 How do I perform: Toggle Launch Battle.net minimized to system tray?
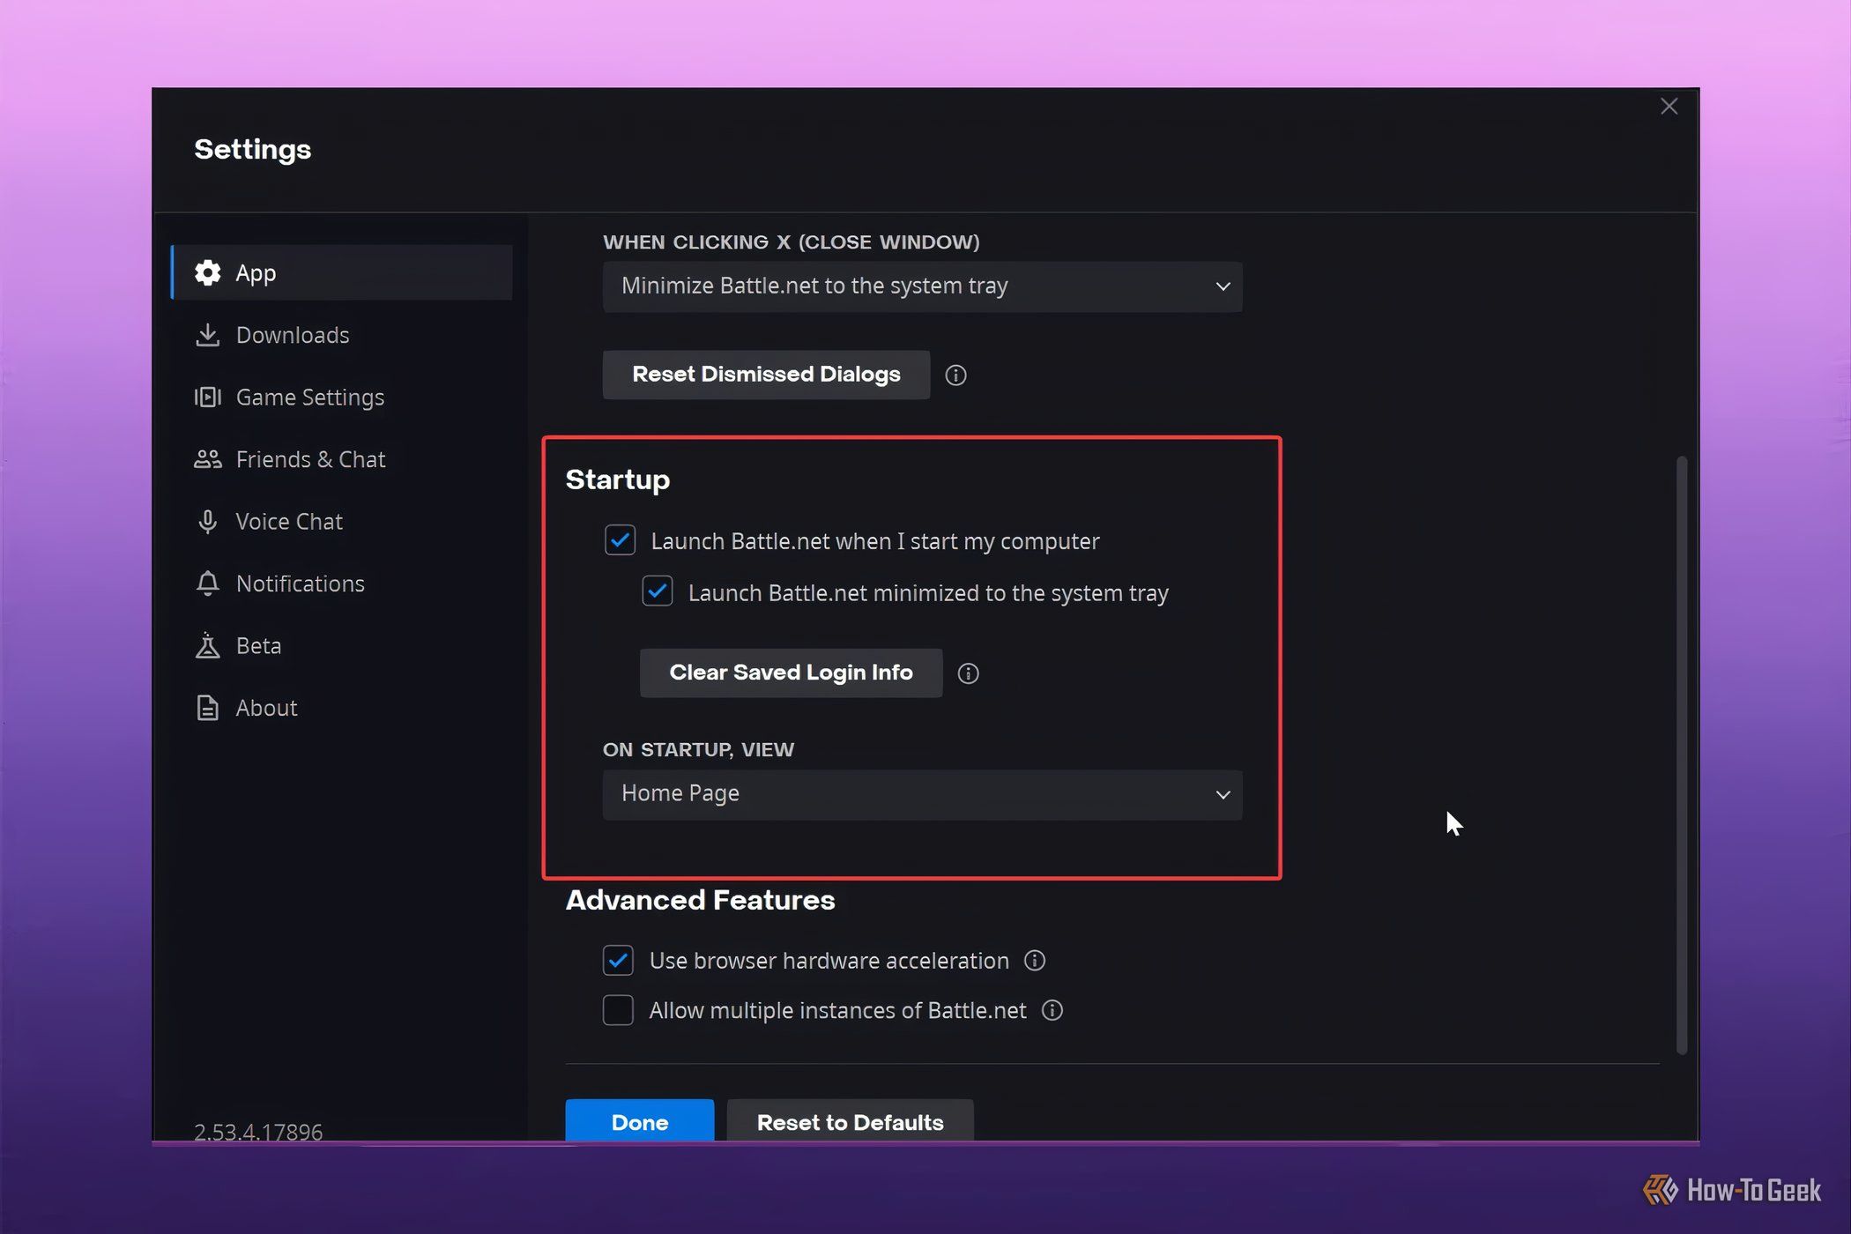(657, 591)
